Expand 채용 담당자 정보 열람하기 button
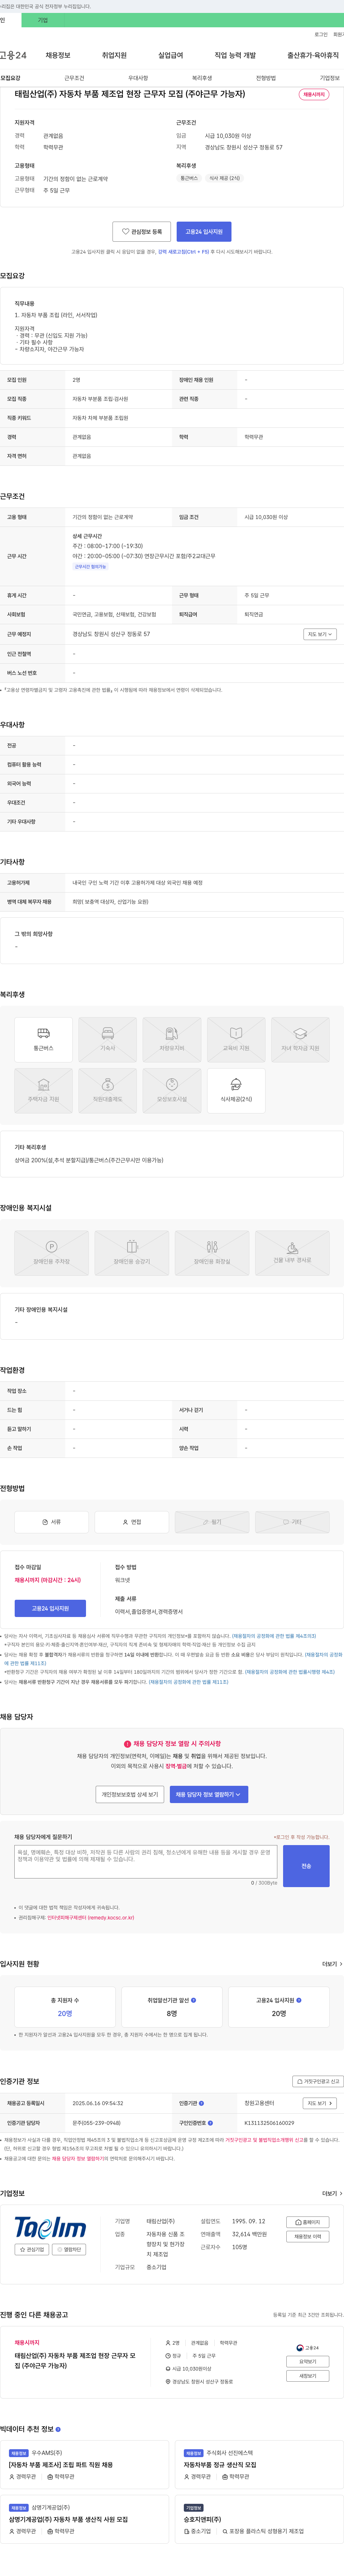The image size is (344, 2576). coord(209,1794)
